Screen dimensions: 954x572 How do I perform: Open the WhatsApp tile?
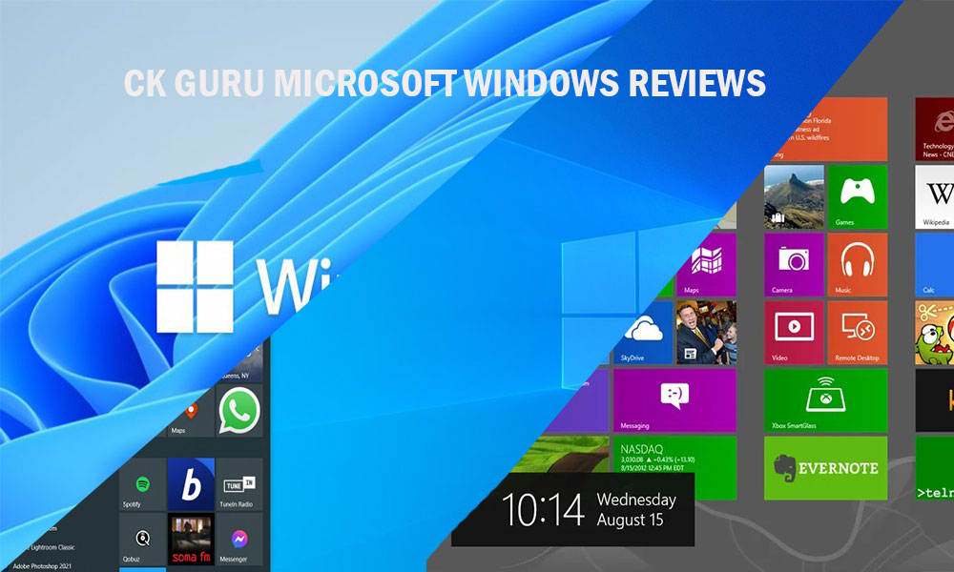coord(239,410)
